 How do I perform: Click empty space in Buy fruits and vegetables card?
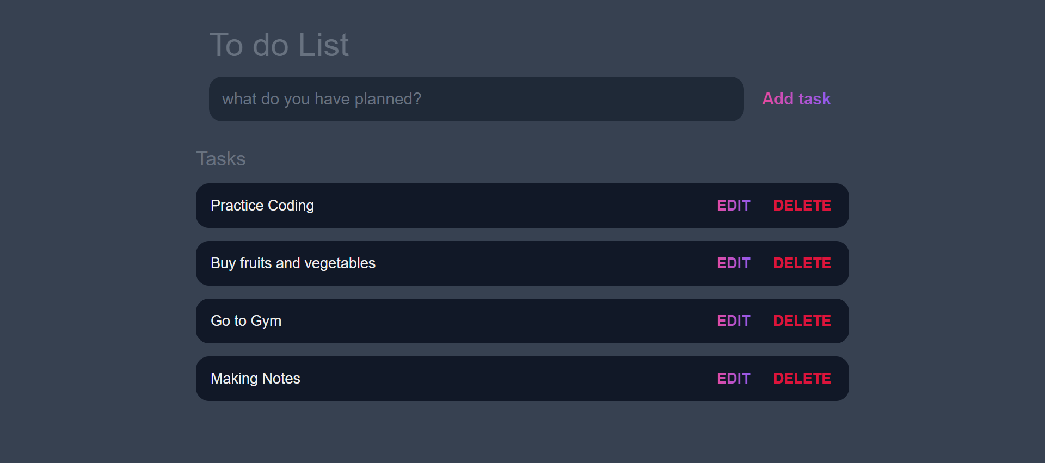point(544,263)
